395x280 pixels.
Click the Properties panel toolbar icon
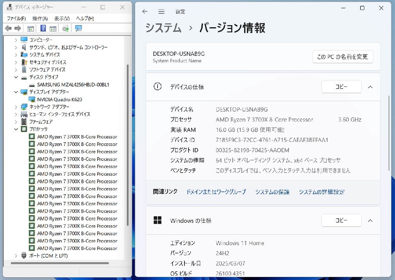click(x=53, y=29)
